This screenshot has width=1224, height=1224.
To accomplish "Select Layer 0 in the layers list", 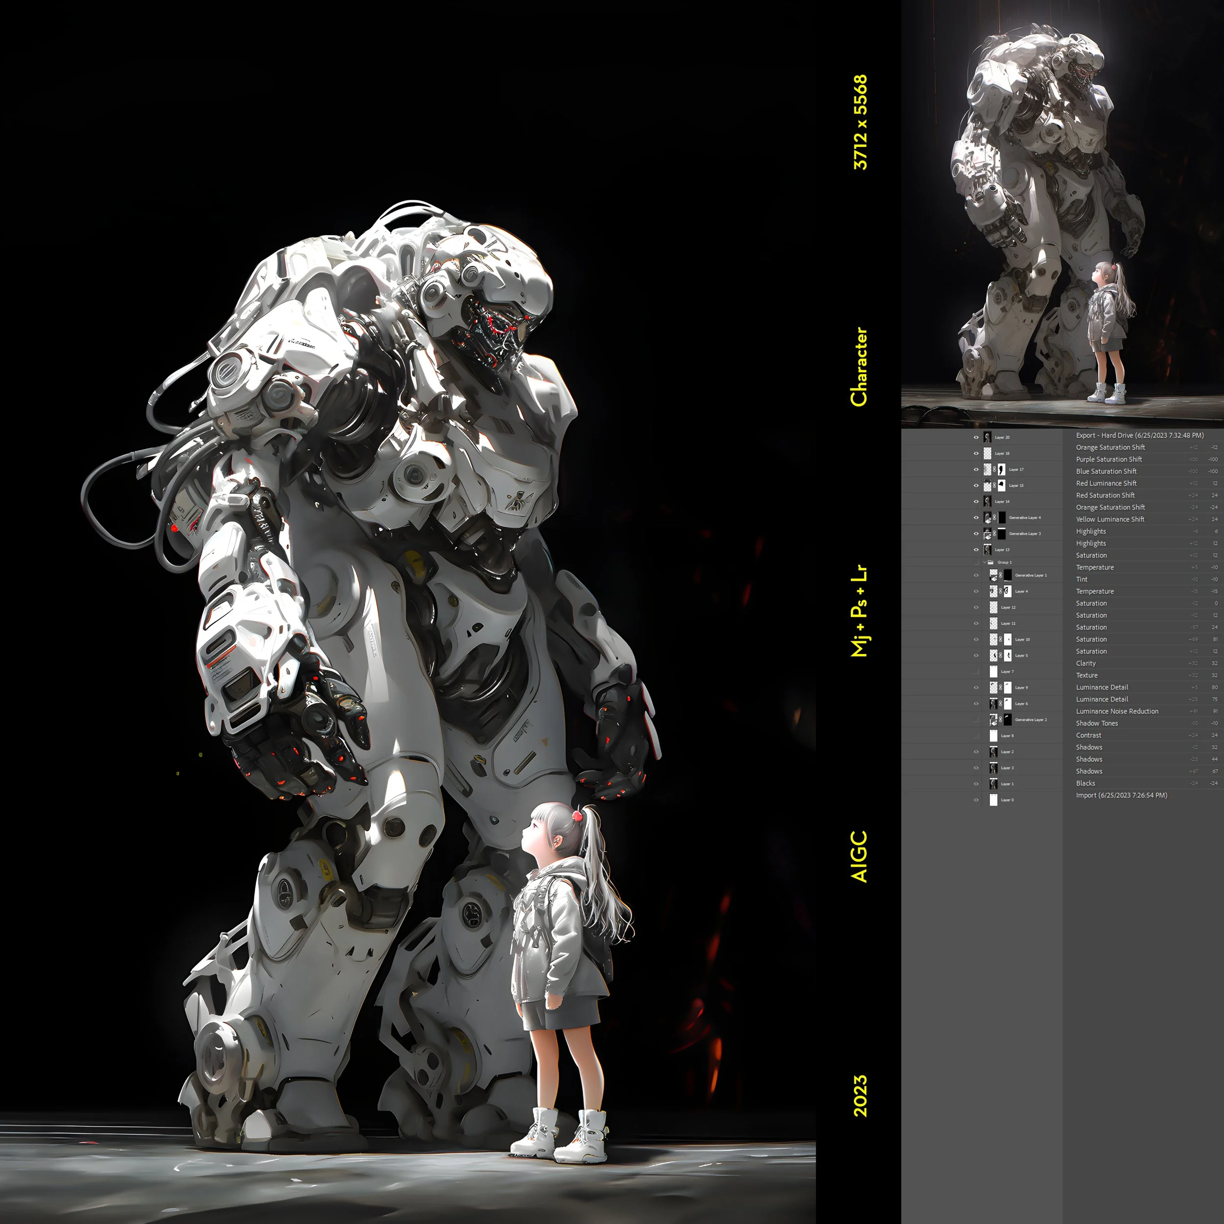I will (1007, 800).
